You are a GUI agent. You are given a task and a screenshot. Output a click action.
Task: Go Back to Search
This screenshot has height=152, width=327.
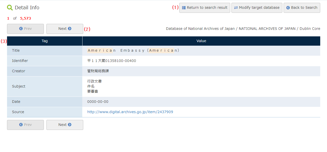pyautogui.click(x=302, y=8)
